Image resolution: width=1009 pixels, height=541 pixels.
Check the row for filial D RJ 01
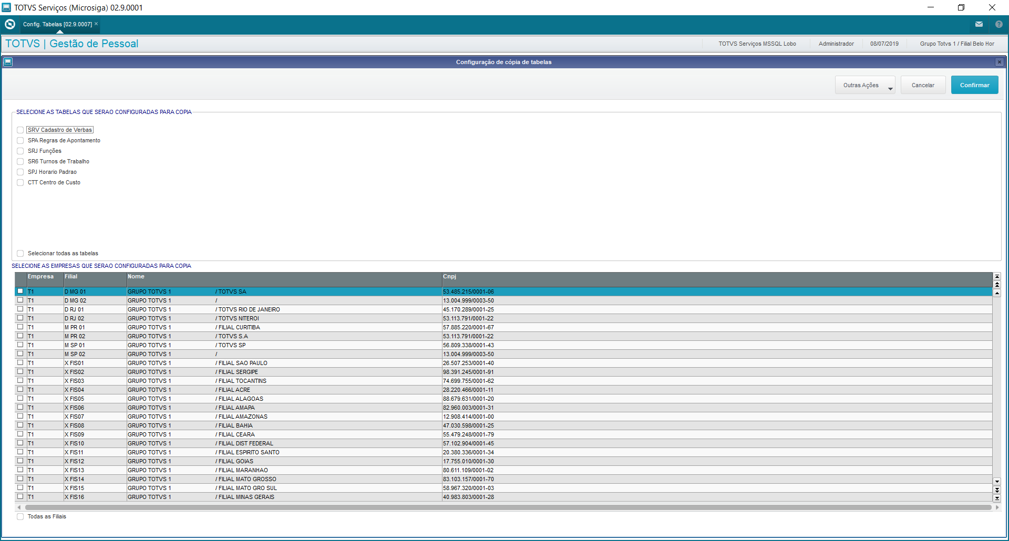pos(20,309)
